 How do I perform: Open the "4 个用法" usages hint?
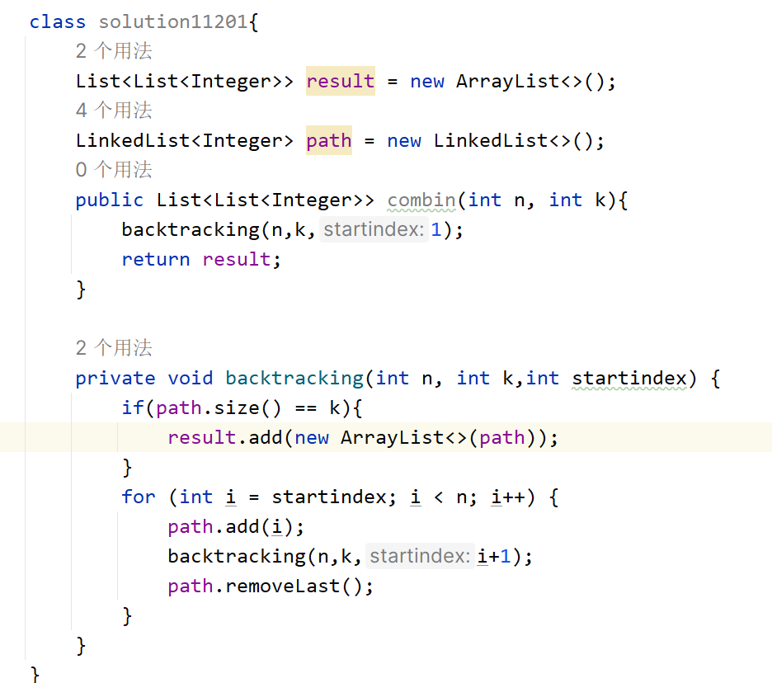(114, 111)
